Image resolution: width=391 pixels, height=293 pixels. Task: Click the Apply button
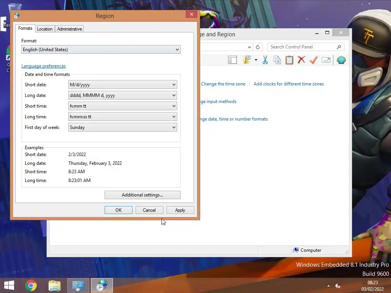pyautogui.click(x=180, y=210)
